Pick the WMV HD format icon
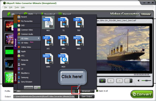Screen dimensions: 156x101 48,59
